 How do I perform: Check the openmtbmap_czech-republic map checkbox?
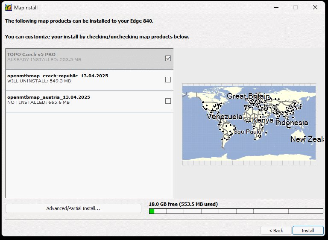(168, 80)
